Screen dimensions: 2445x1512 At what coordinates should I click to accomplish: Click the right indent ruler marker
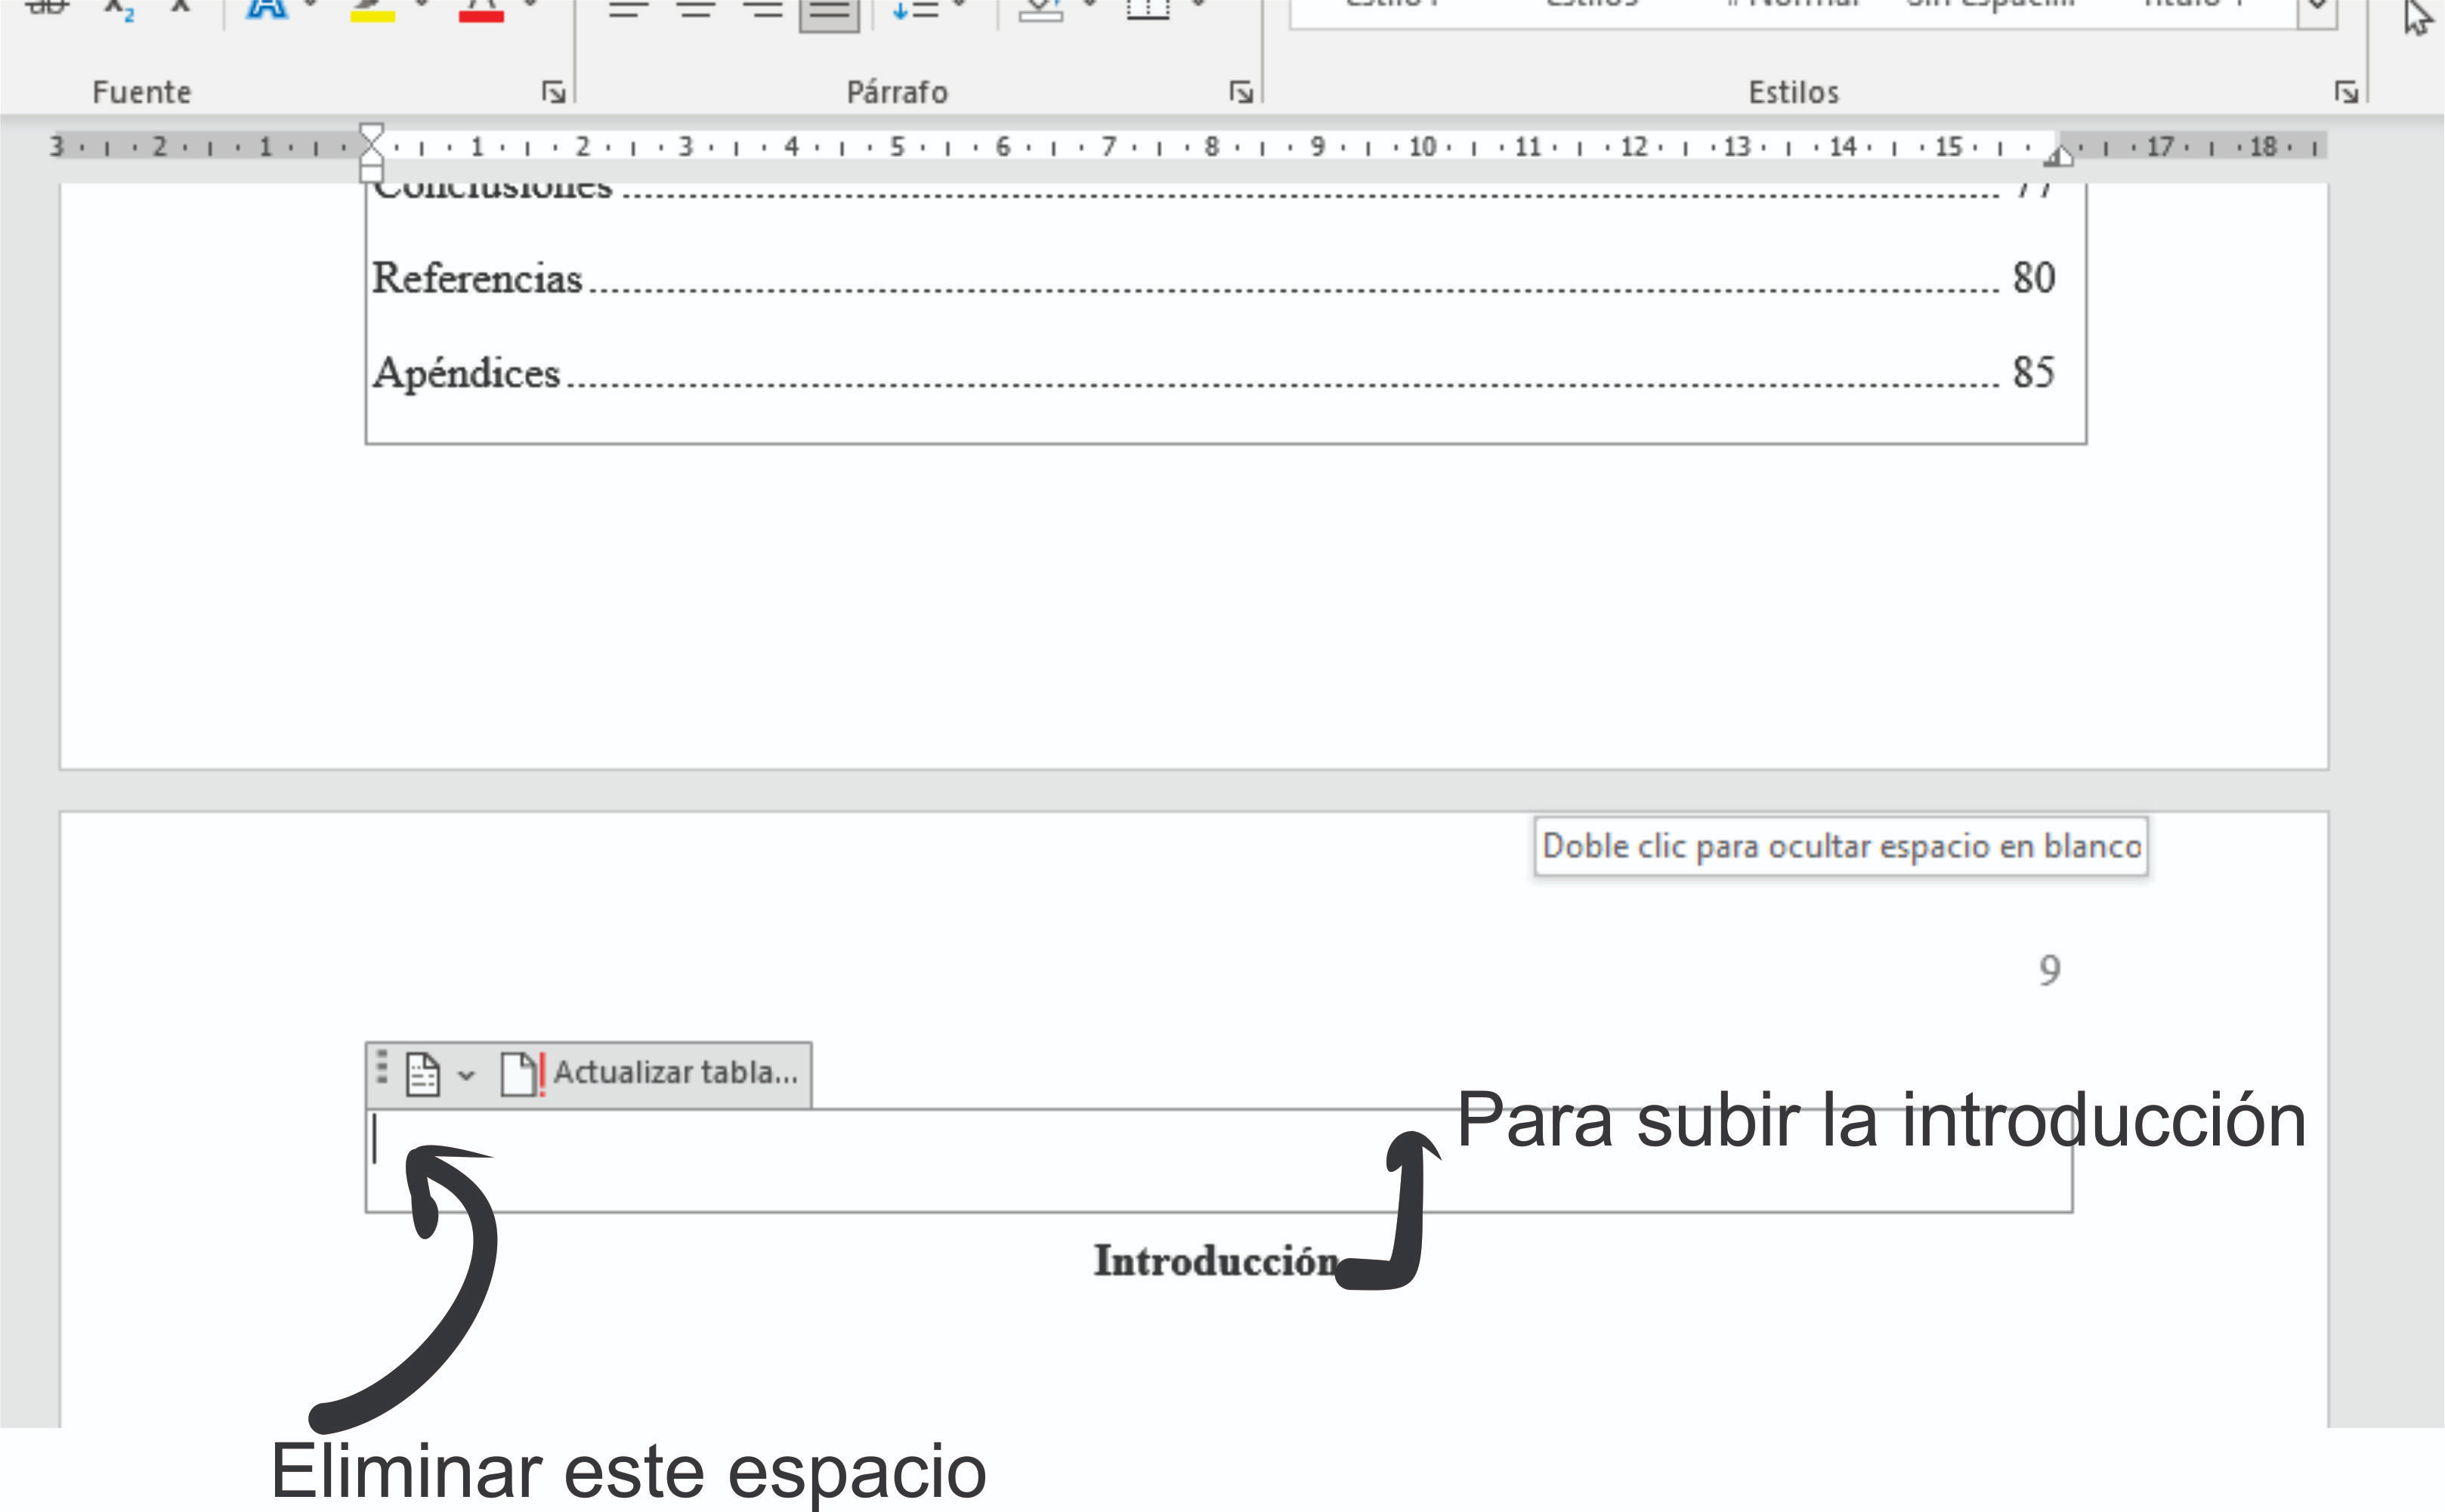click(2057, 156)
